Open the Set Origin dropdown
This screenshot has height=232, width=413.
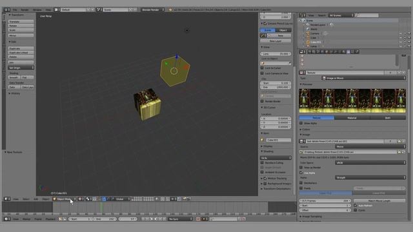[21, 68]
